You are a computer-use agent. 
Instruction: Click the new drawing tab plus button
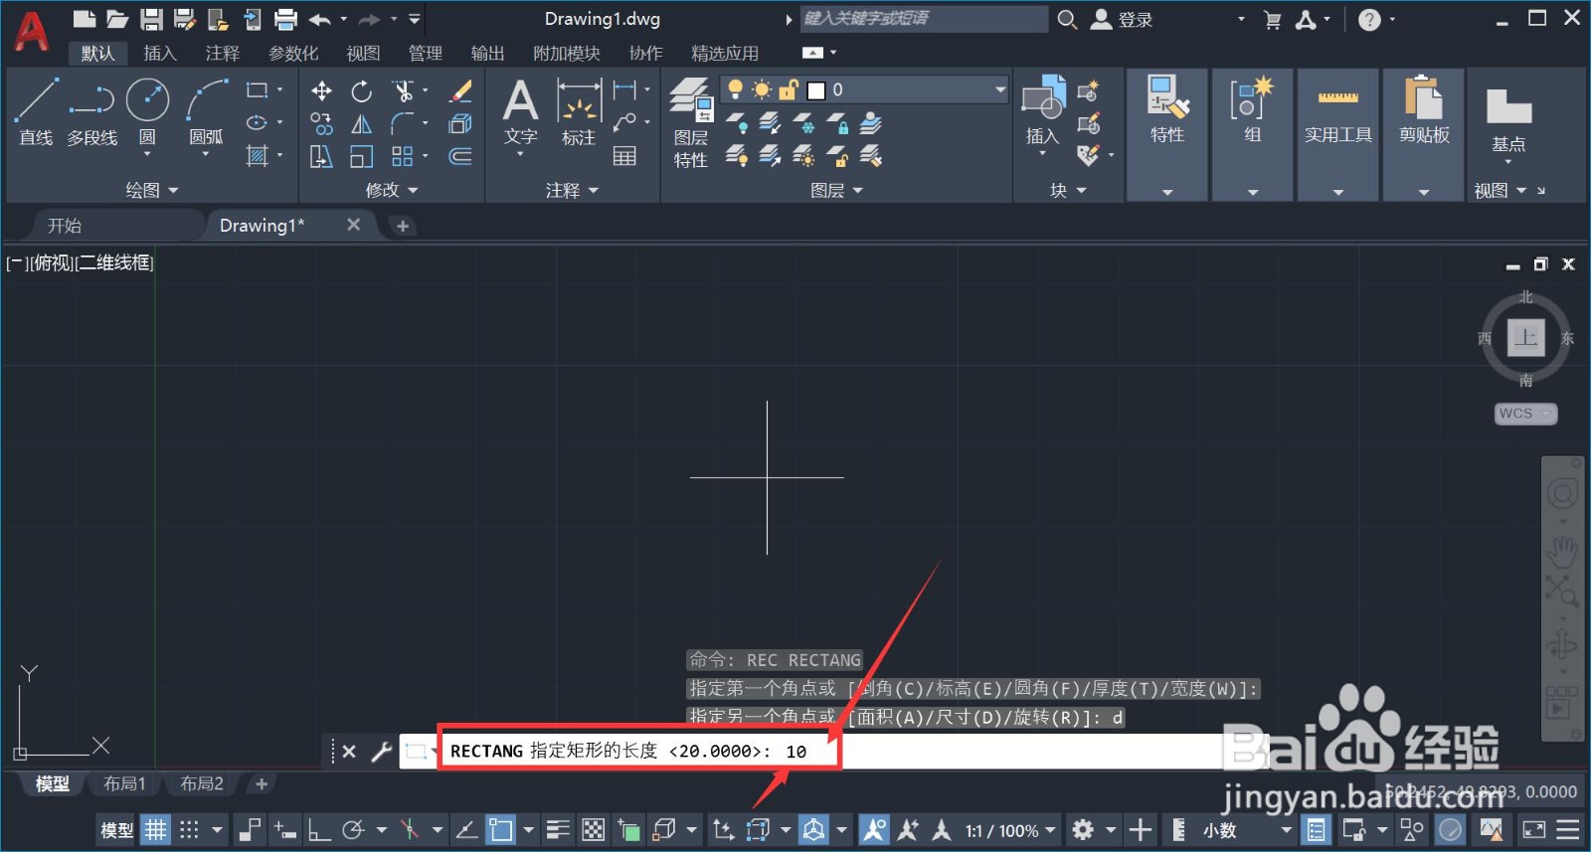[403, 226]
